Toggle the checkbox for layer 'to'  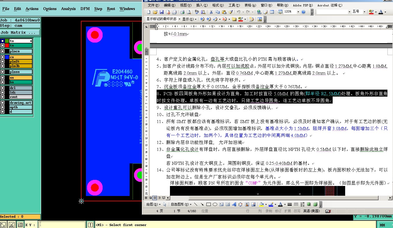tap(2, 41)
